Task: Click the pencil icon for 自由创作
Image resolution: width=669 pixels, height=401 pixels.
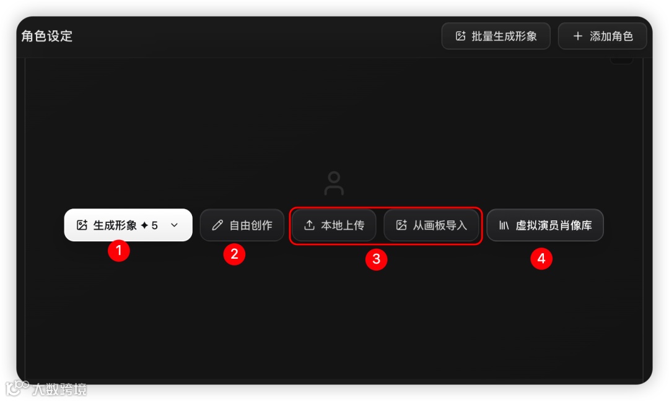Action: click(x=217, y=225)
